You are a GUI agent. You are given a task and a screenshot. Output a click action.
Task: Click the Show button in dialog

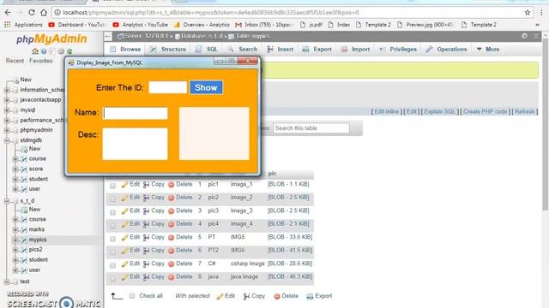pos(206,87)
